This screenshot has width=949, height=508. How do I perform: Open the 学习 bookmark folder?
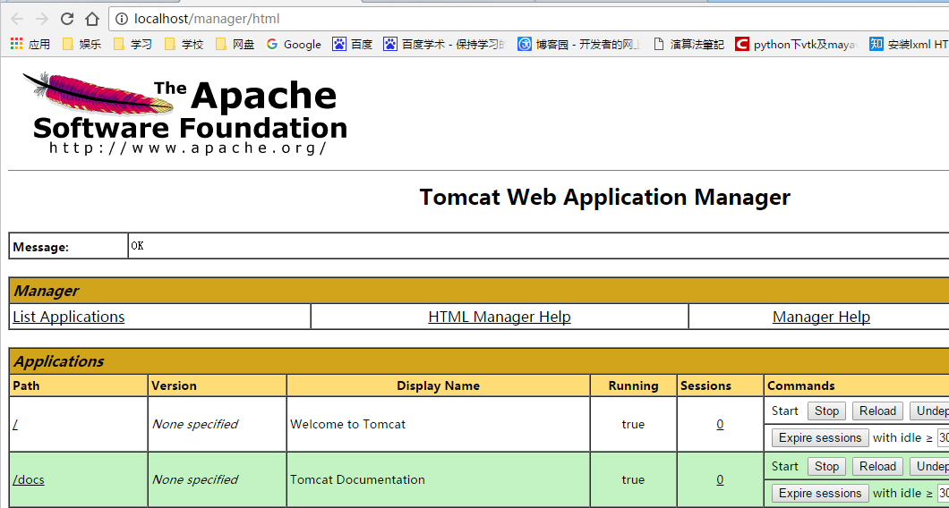tap(133, 44)
